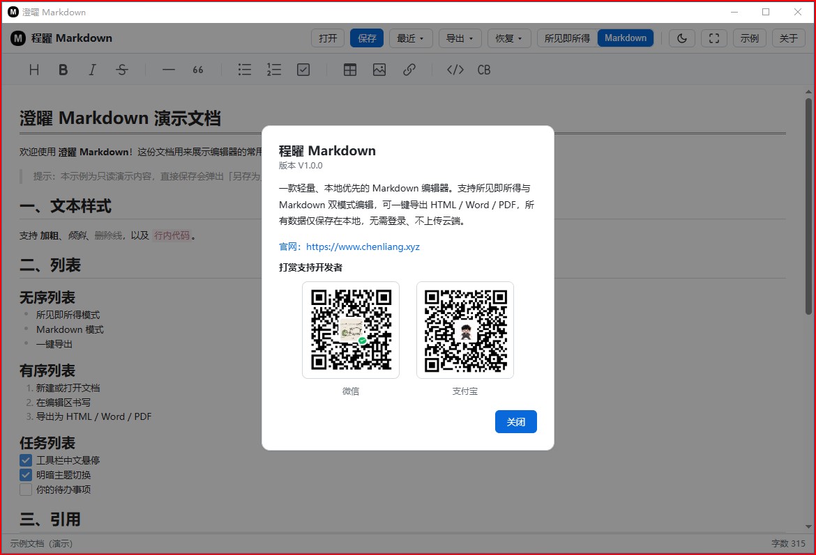Viewport: 816px width, 555px height.
Task: Click the 一键导出 list item
Action: pos(54,344)
